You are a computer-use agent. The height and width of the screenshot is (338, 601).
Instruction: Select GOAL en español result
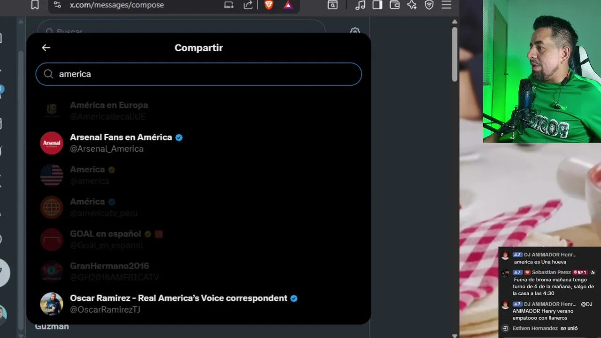click(x=199, y=239)
